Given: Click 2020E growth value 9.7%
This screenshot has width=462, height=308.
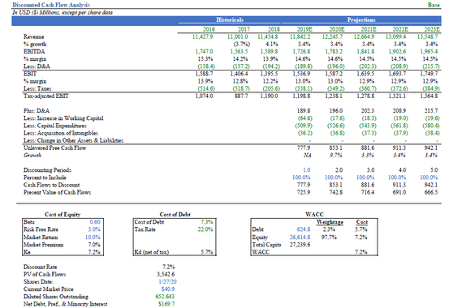Looking at the screenshot, I should [336, 156].
